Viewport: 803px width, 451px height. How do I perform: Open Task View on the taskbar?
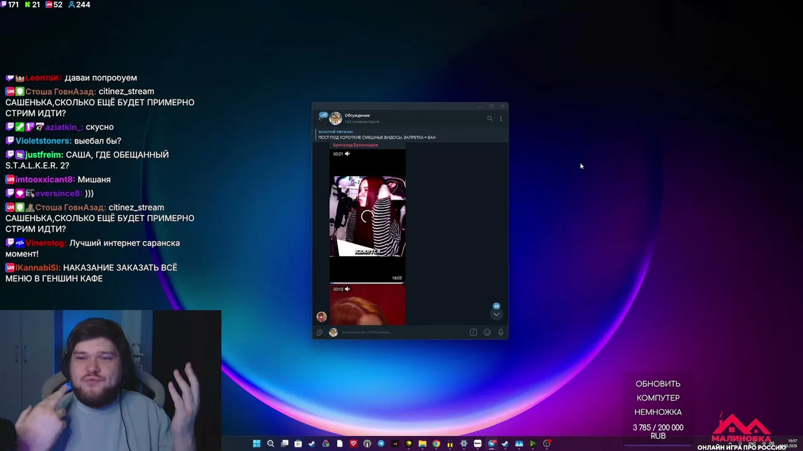[x=284, y=443]
